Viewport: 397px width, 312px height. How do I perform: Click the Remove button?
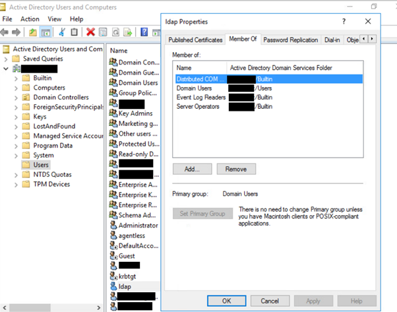pos(236,169)
